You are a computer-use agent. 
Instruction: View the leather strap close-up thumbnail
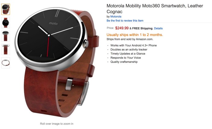5,49
